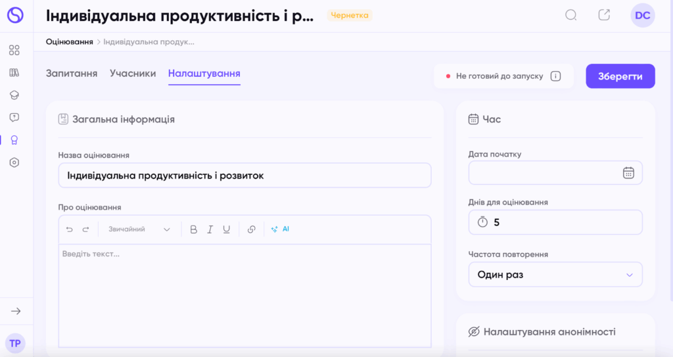Viewport: 673px width, 357px height.
Task: Open the graduation cap icon in sidebar
Action: click(14, 95)
